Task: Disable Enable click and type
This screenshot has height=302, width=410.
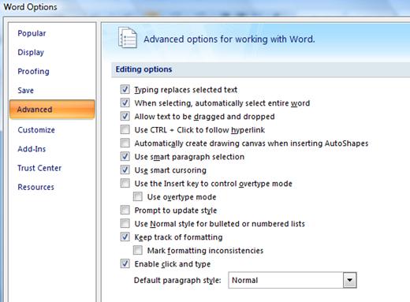Action: coord(125,263)
